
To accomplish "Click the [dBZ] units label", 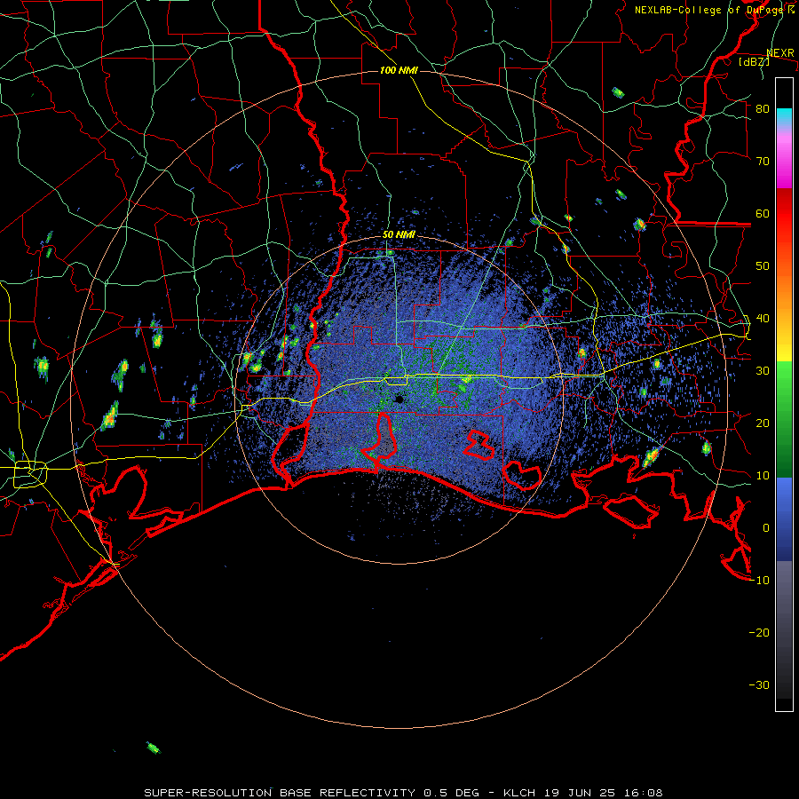I will click(754, 61).
